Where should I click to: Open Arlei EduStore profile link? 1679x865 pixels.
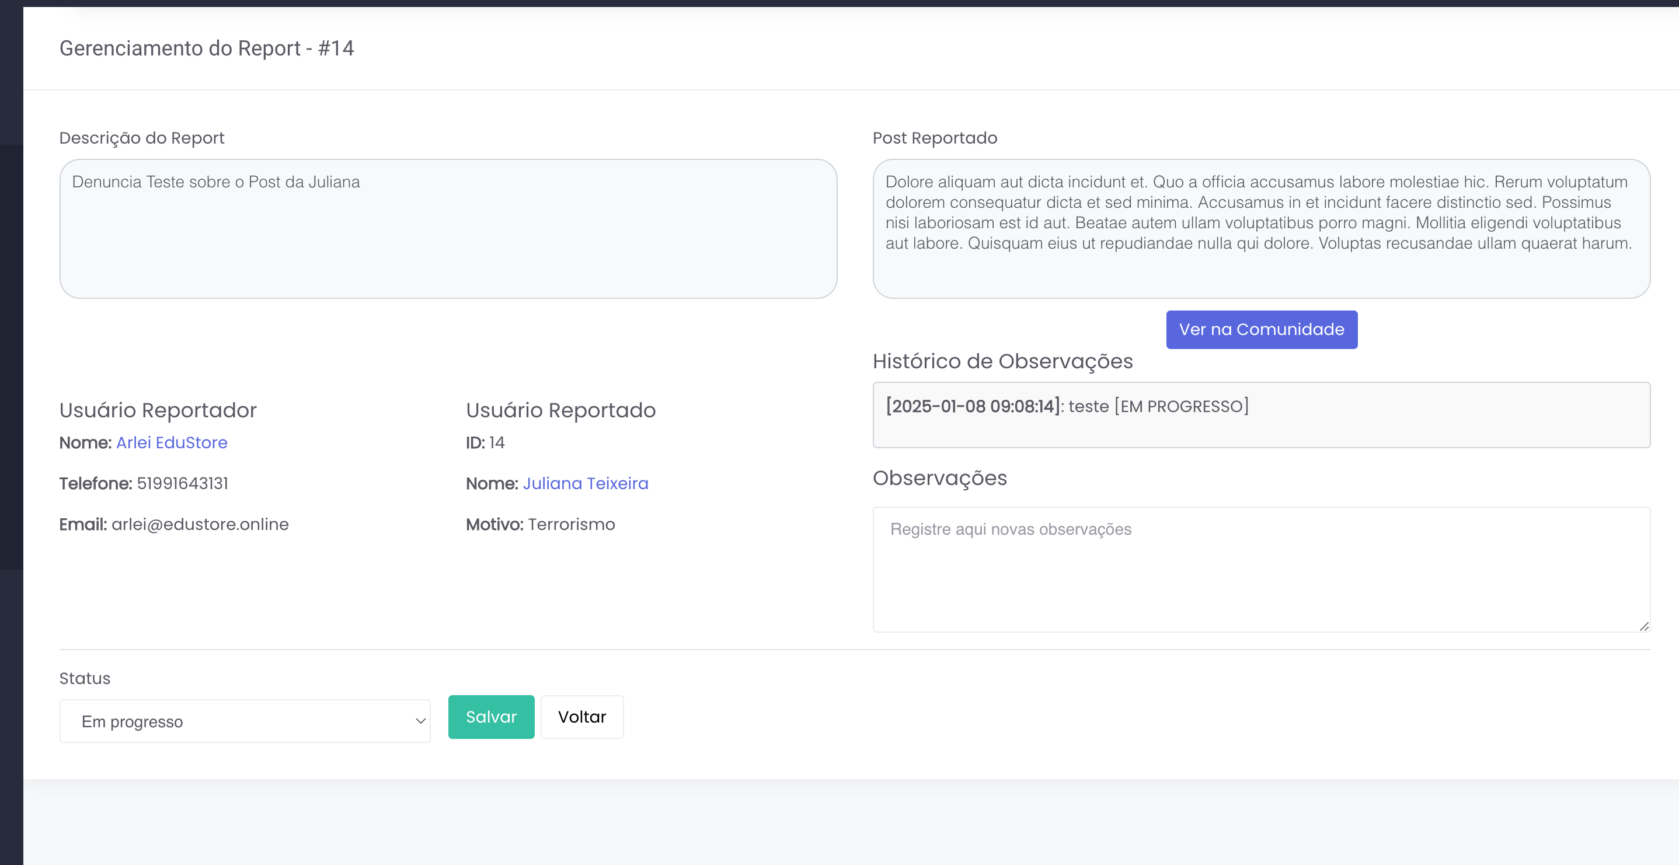(172, 442)
